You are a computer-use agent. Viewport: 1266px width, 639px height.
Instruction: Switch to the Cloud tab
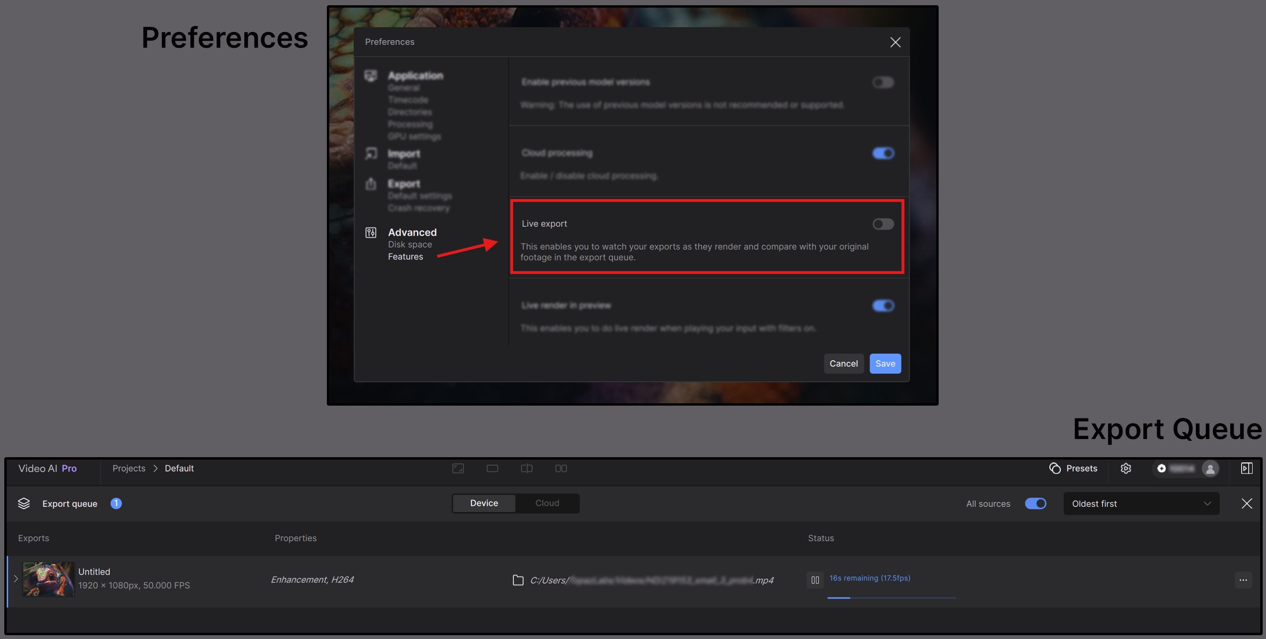pyautogui.click(x=546, y=503)
